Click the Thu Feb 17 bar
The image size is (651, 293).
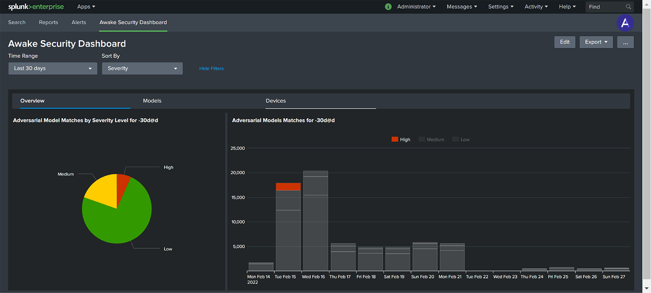(x=343, y=257)
